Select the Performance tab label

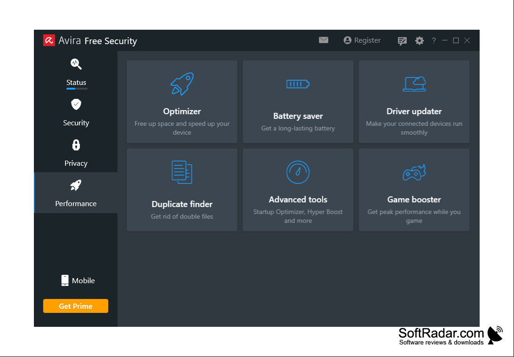pos(76,204)
